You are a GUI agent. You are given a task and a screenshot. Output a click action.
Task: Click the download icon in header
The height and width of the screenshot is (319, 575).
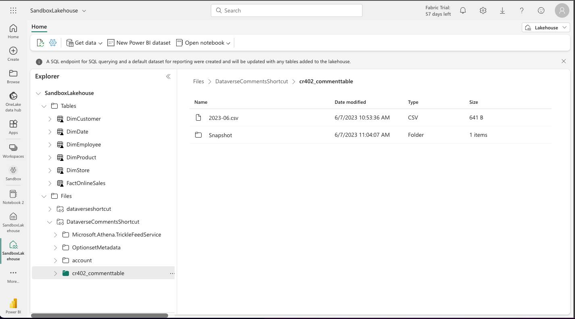502,11
